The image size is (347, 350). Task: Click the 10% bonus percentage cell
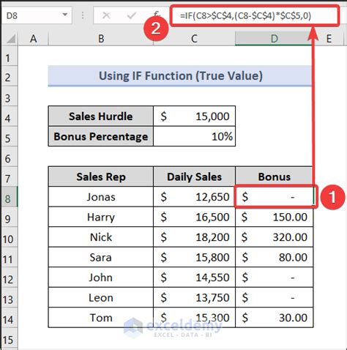click(x=194, y=136)
